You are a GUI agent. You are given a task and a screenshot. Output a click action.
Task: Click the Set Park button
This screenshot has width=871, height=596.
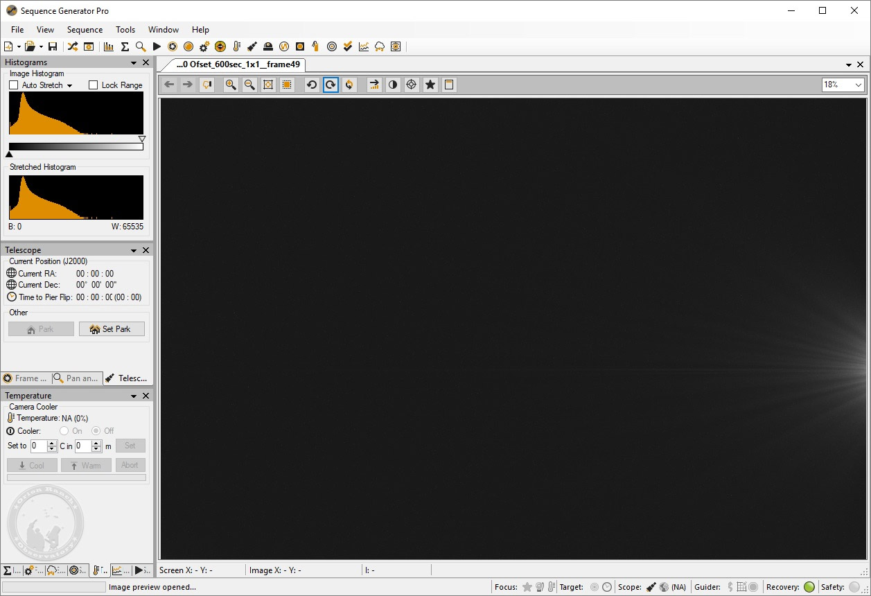pos(112,329)
